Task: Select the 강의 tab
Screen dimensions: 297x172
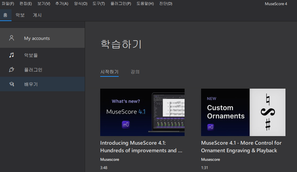Action: tap(135, 72)
